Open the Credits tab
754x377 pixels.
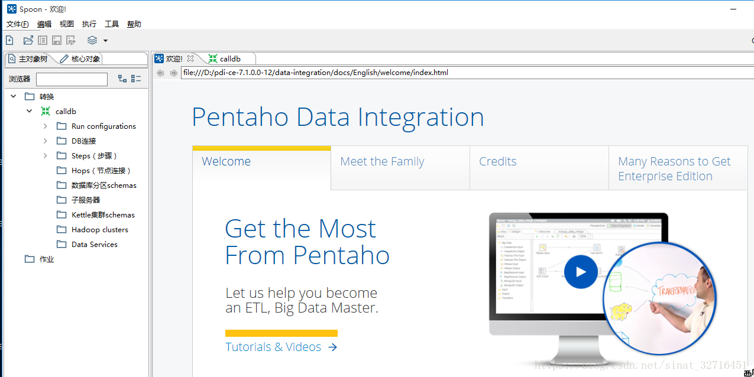pyautogui.click(x=539, y=168)
